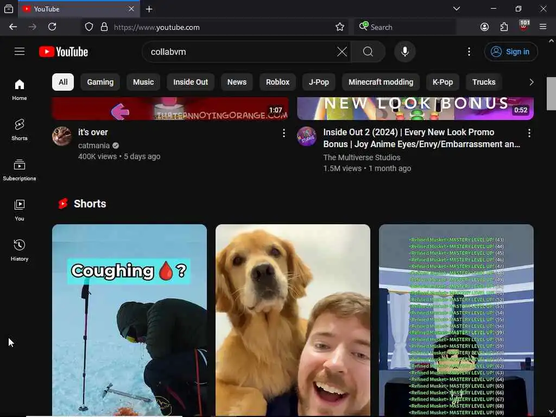Reload the page in the browser
The width and height of the screenshot is (556, 417).
[52, 27]
